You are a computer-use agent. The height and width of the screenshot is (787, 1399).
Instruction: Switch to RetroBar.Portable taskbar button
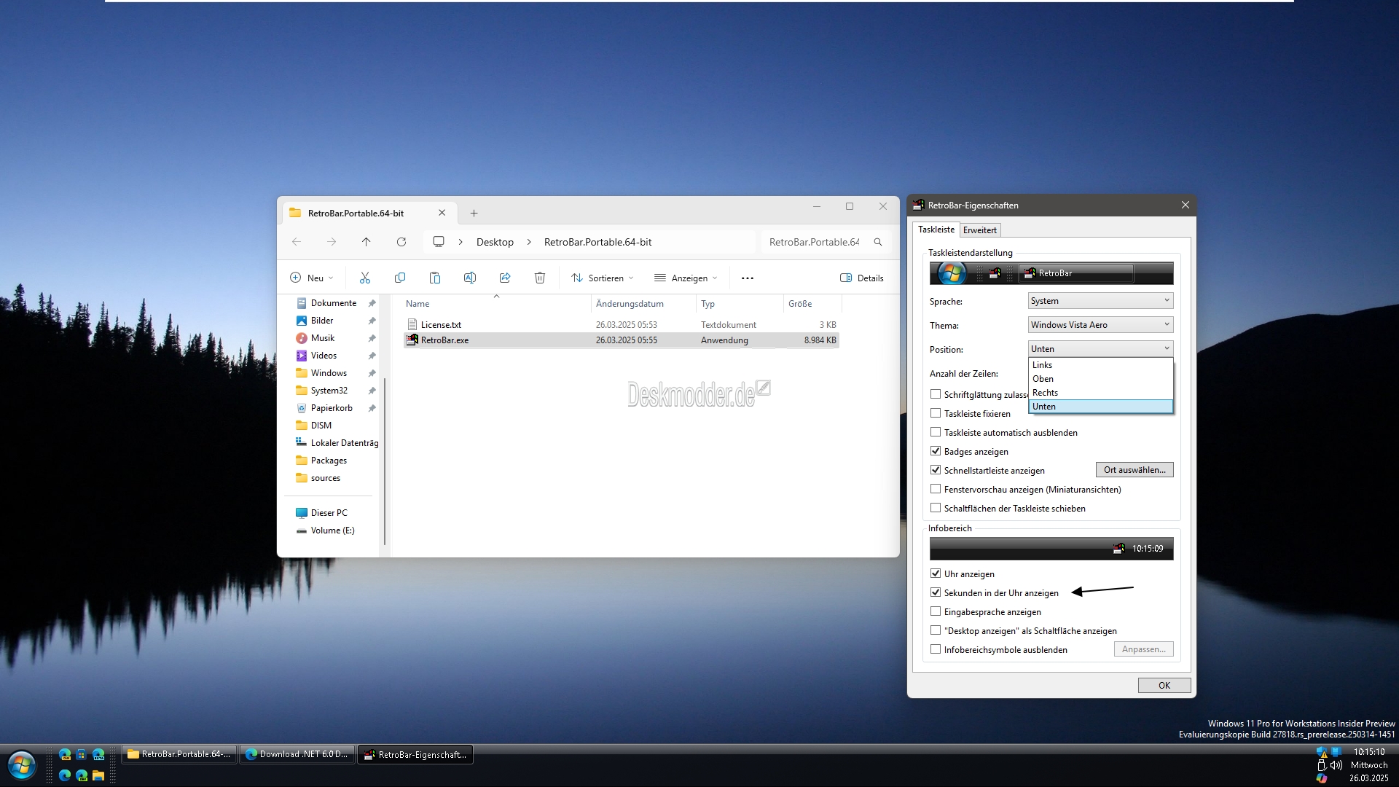tap(179, 754)
